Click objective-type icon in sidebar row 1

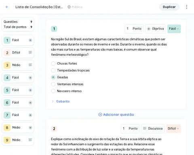click(30, 40)
